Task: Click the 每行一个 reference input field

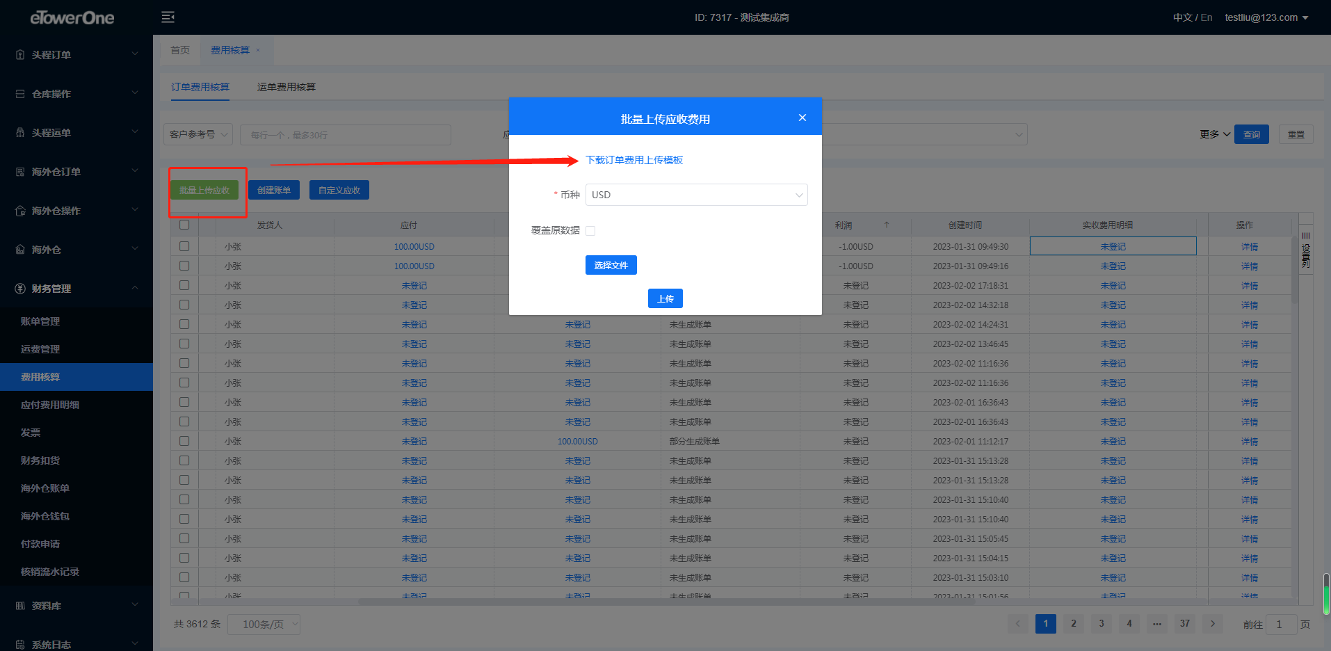Action: (346, 135)
